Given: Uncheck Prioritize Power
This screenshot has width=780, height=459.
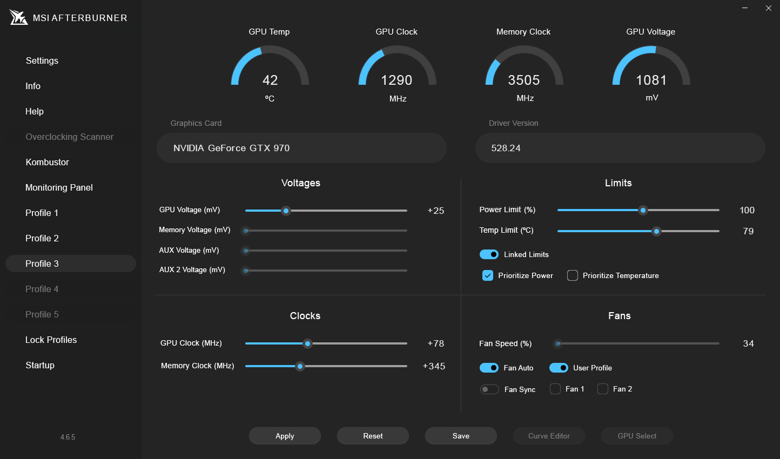Looking at the screenshot, I should click(488, 275).
